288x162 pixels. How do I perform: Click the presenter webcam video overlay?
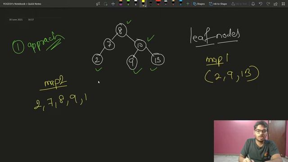coord(251,141)
